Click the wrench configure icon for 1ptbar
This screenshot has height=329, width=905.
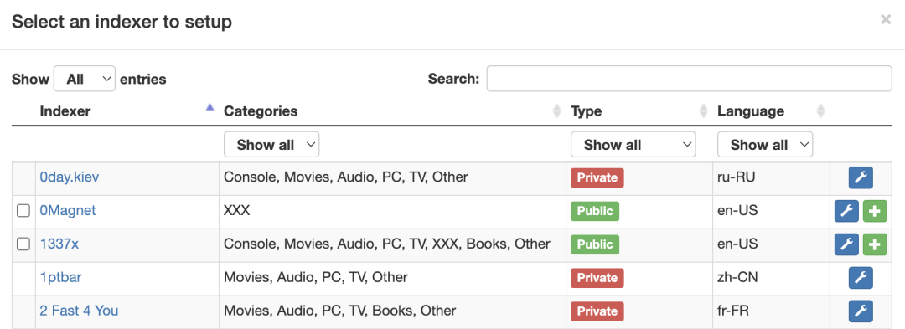(861, 278)
